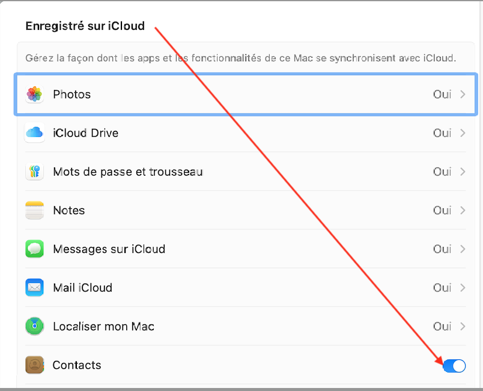Expand the Messages sur iCloud chevron
The height and width of the screenshot is (391, 483).
463,249
